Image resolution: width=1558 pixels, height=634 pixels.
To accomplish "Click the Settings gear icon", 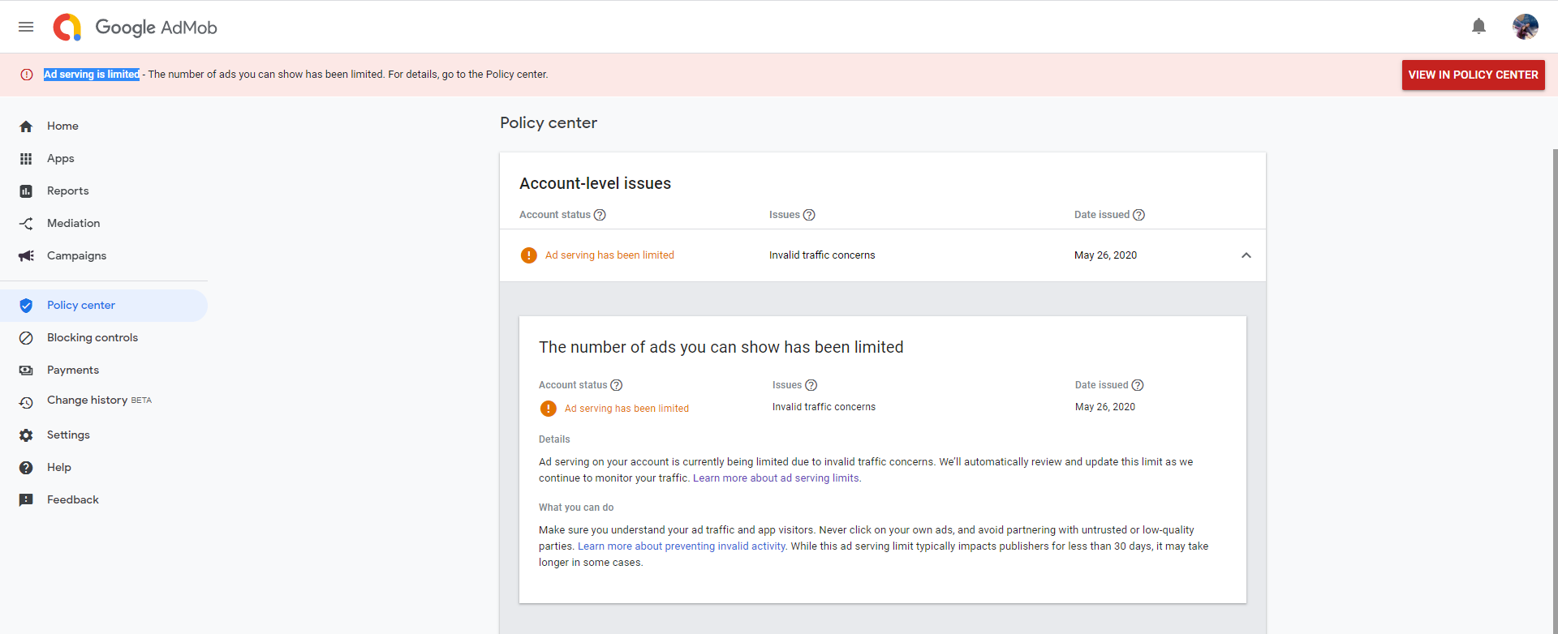I will click(x=26, y=435).
